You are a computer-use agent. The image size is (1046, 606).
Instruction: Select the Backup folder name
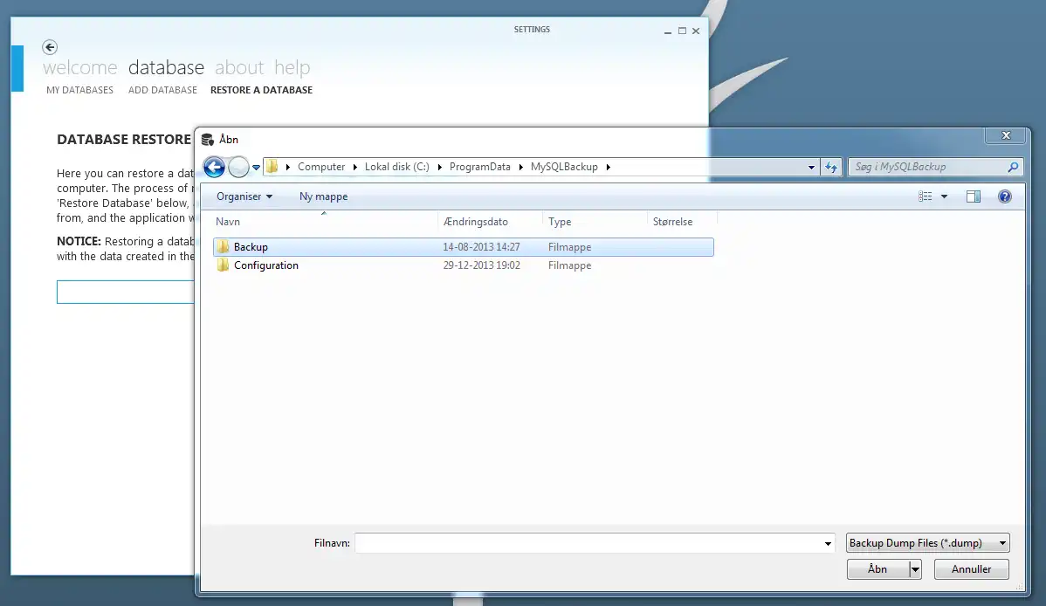(x=251, y=247)
